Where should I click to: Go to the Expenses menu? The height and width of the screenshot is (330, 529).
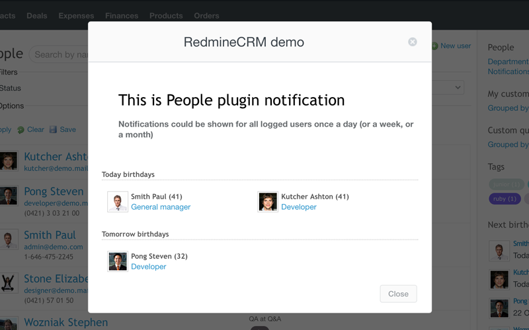[x=76, y=16]
